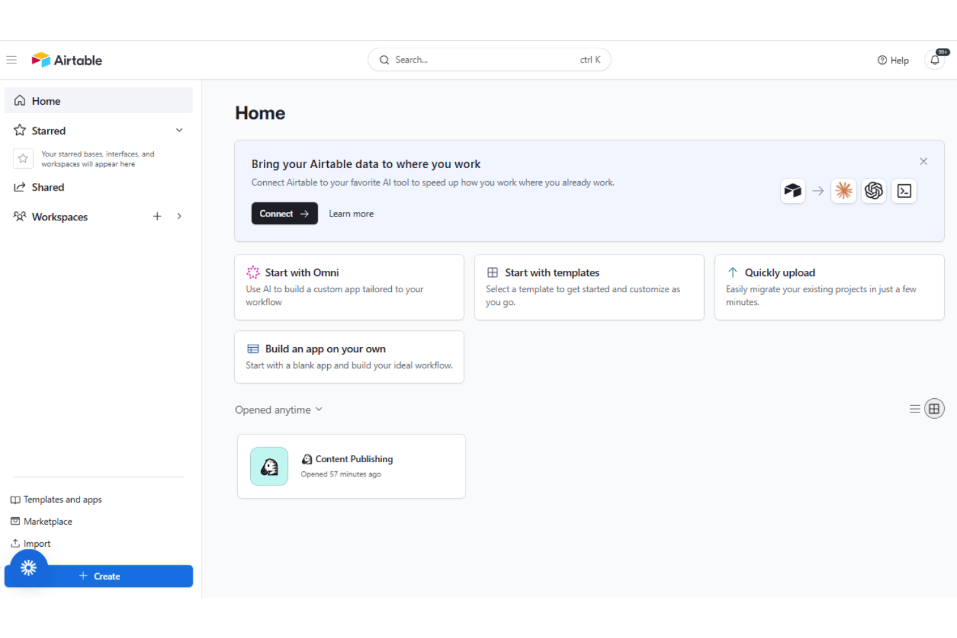Viewport: 957px width, 638px height.
Task: Click the star placeholder icon
Action: (x=23, y=158)
